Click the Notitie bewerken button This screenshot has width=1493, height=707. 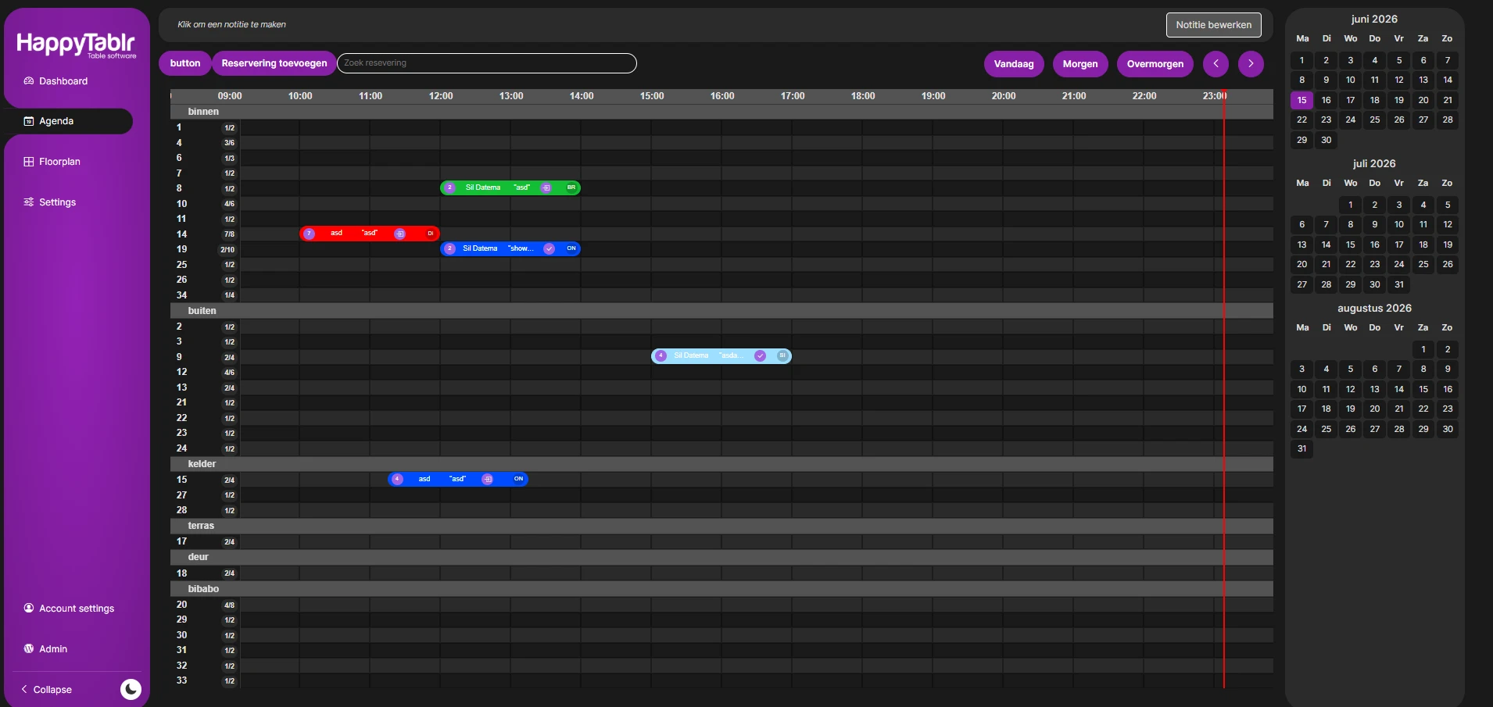(1213, 25)
